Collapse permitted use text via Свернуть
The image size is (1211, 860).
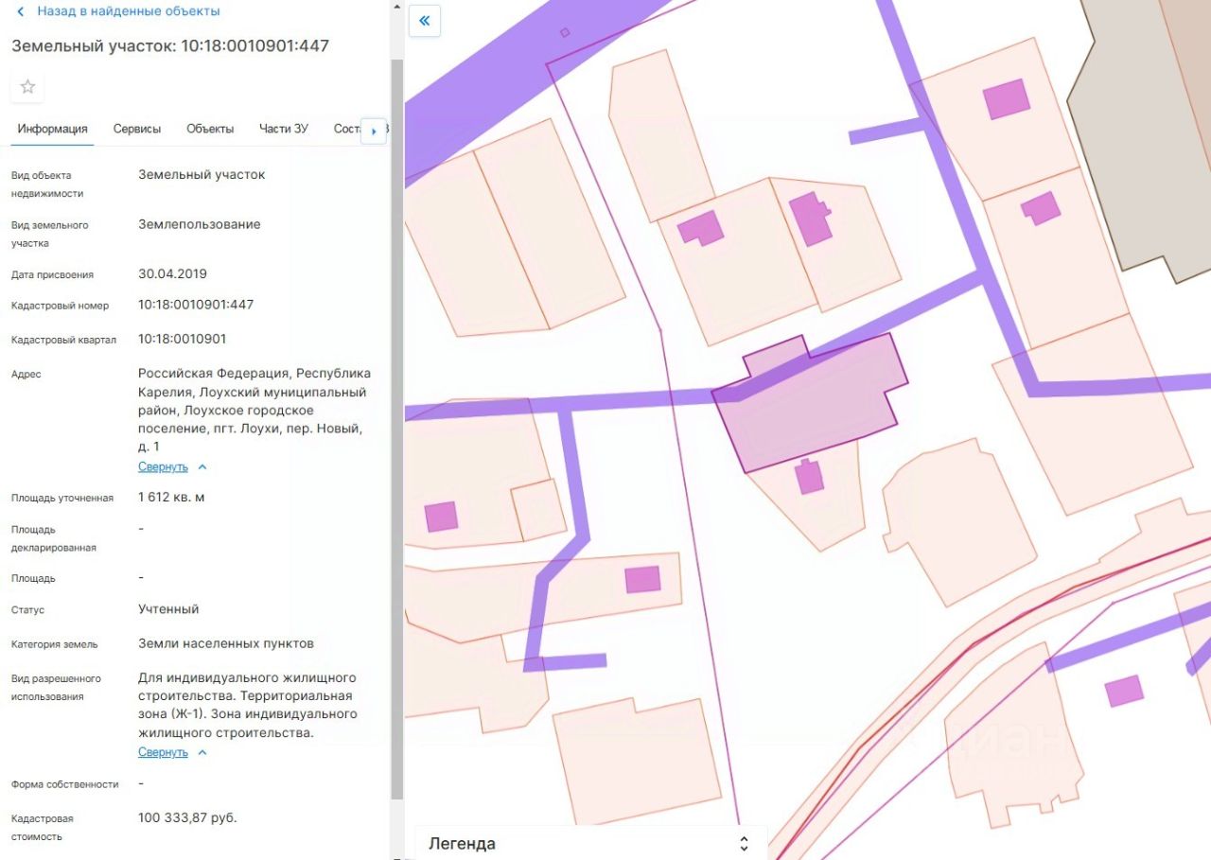(163, 753)
